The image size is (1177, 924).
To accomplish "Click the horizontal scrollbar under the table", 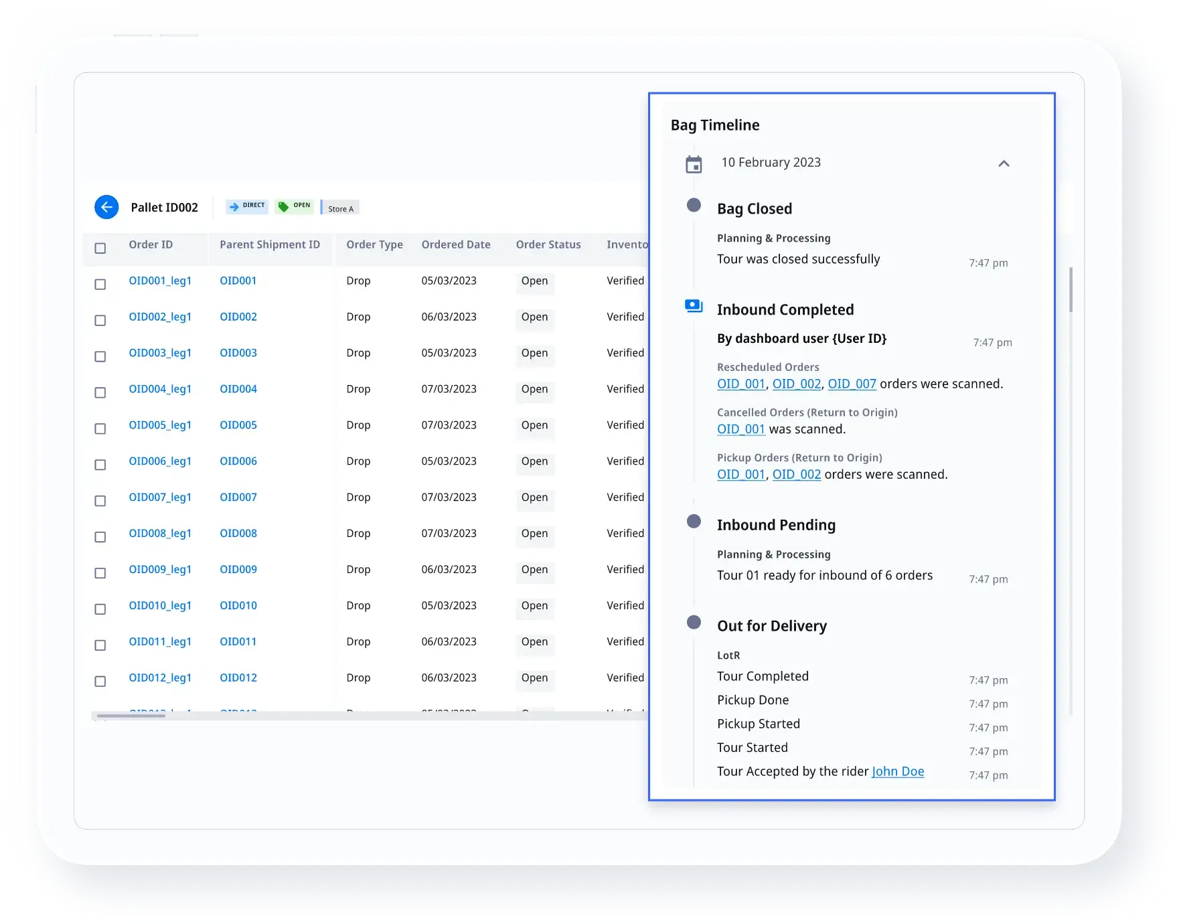I will (x=131, y=716).
